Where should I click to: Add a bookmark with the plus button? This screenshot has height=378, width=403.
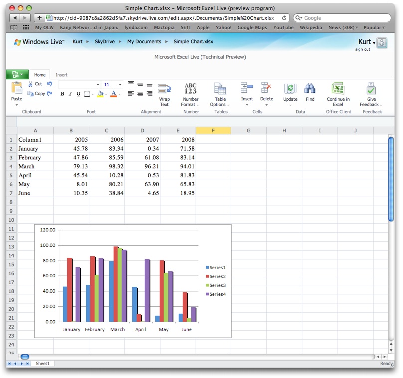click(x=39, y=18)
